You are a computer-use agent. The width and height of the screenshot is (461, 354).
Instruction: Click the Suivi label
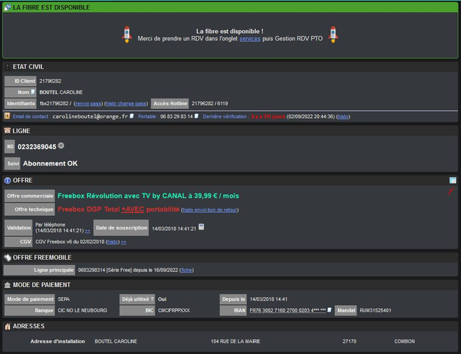12,163
